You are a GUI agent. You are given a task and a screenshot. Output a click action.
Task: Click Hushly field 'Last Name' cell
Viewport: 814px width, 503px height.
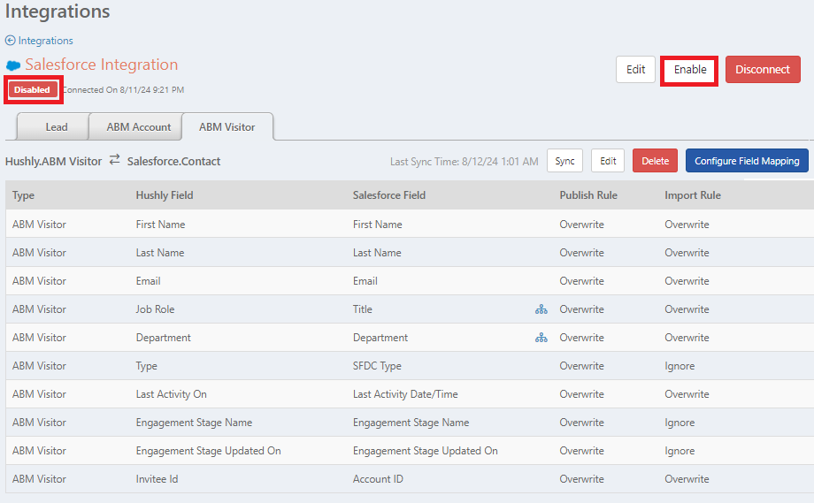[160, 253]
